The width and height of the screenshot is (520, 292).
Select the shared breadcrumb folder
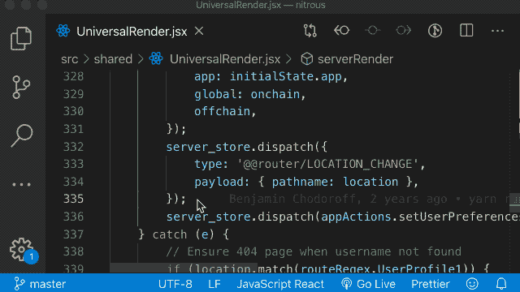pos(113,59)
